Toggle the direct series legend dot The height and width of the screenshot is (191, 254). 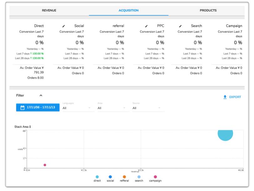click(97, 177)
